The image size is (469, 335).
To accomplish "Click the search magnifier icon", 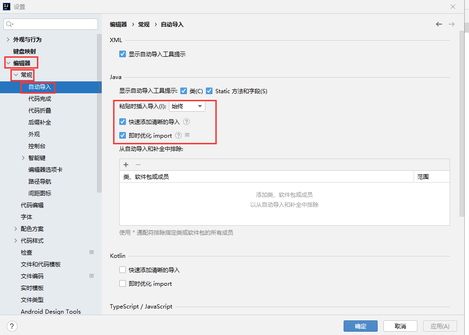I will tap(10, 24).
